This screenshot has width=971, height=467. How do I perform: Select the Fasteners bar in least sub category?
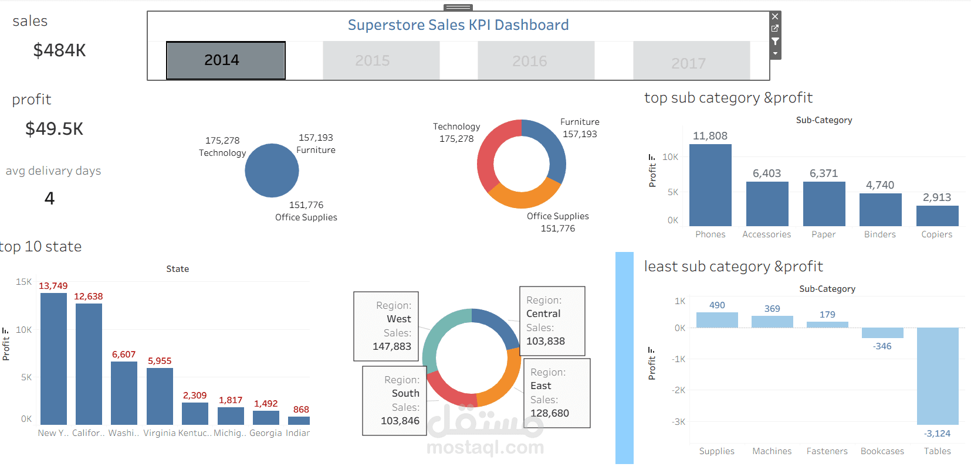827,325
